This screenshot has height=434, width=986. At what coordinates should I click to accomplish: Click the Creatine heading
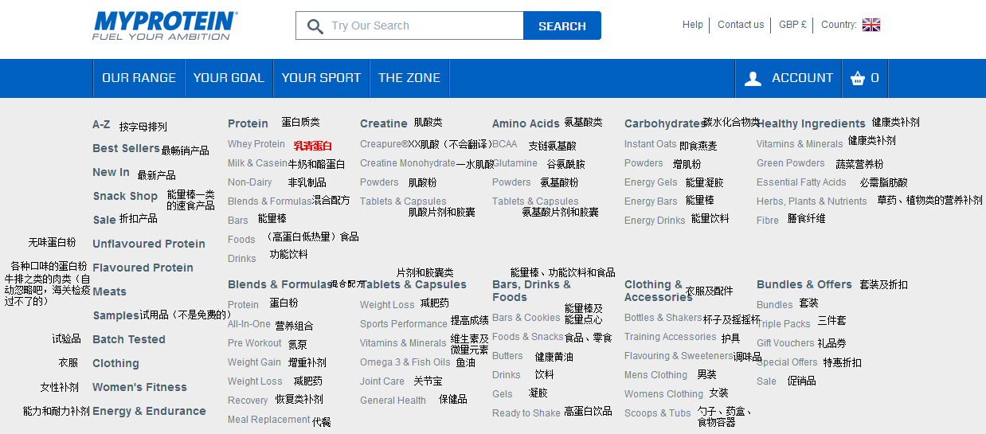384,123
